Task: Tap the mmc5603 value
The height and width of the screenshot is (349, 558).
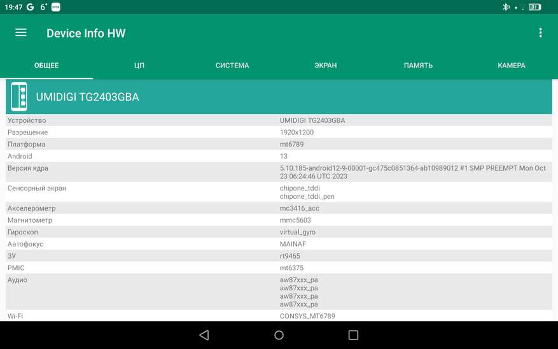Action: click(295, 220)
